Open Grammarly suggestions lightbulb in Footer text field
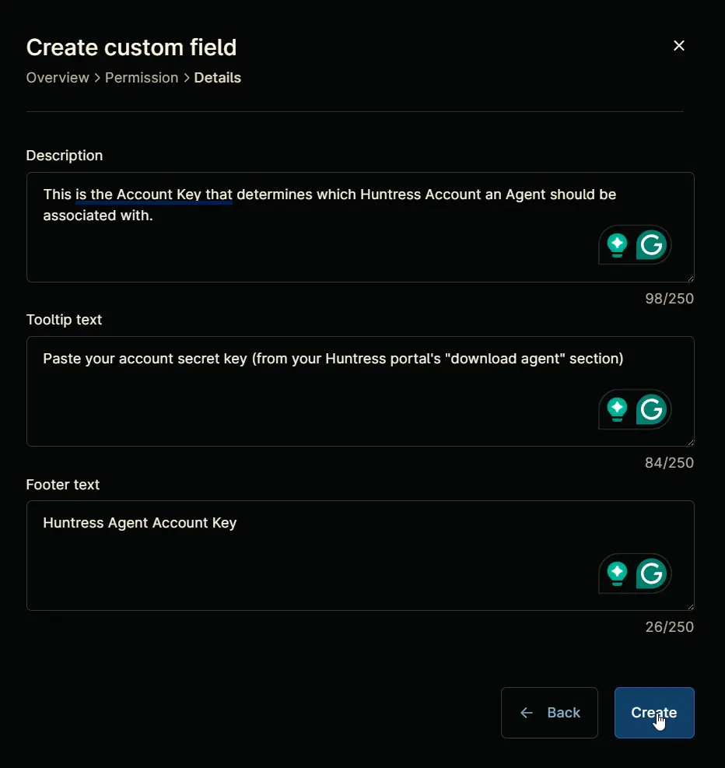The width and height of the screenshot is (725, 768). tap(618, 573)
